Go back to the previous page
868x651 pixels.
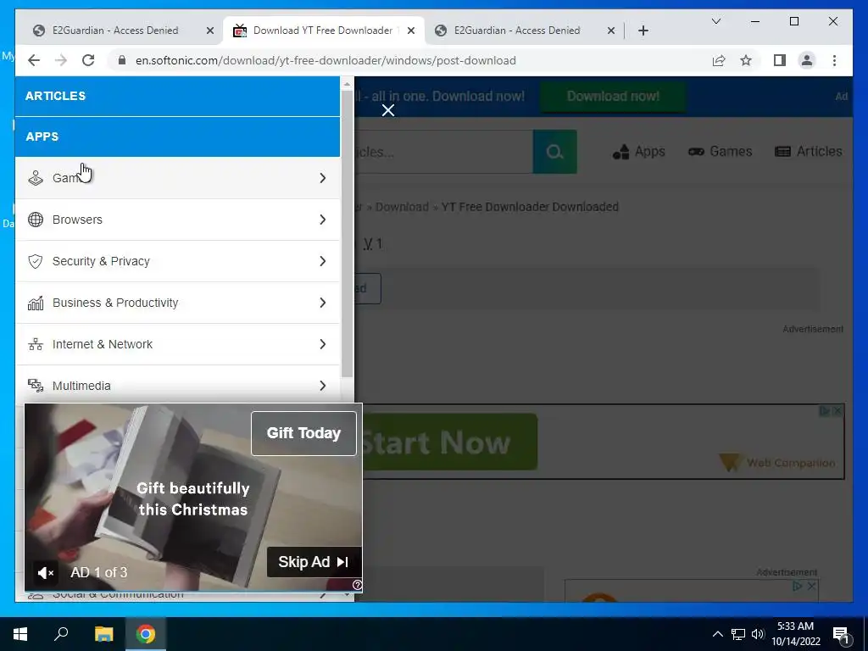pos(34,60)
